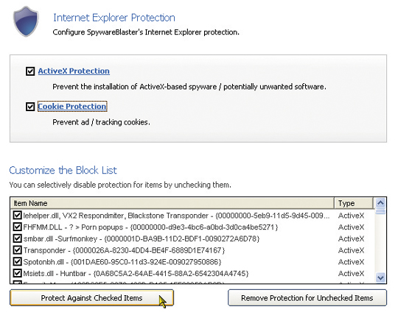
Task: Select the Msiets.dll Huntbar row text
Action: click(136, 274)
